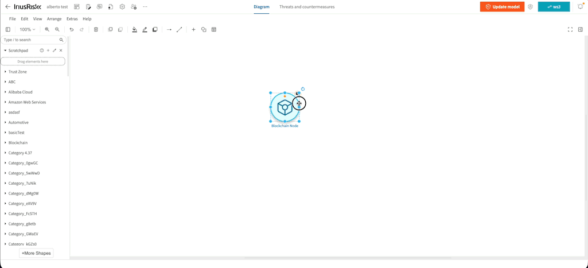Open the shapes picker icon in toolbar
This screenshot has height=268, width=588.
pos(204,29)
